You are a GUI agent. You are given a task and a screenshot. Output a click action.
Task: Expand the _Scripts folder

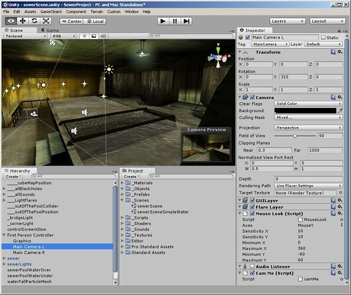tap(122, 218)
